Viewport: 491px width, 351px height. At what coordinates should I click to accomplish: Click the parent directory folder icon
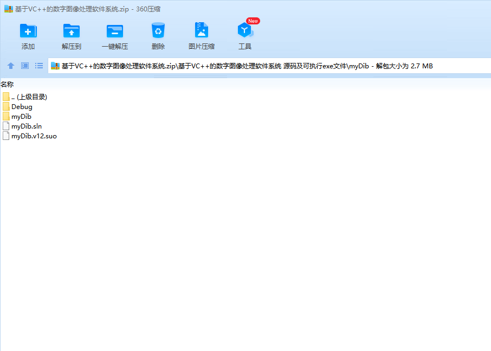[6, 97]
